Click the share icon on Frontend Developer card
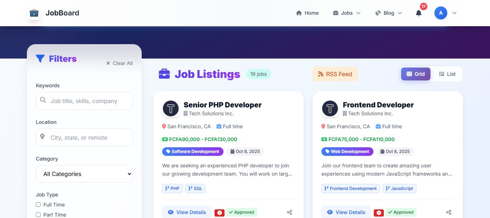 click(x=449, y=212)
